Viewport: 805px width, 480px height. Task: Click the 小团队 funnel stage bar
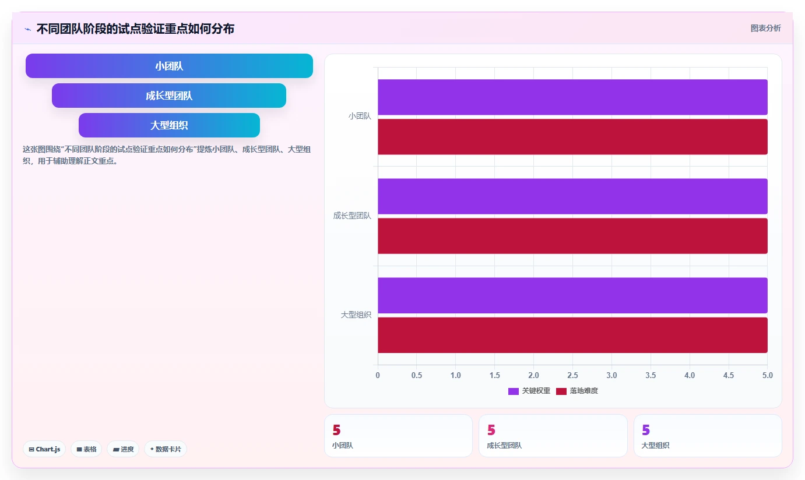click(x=169, y=66)
